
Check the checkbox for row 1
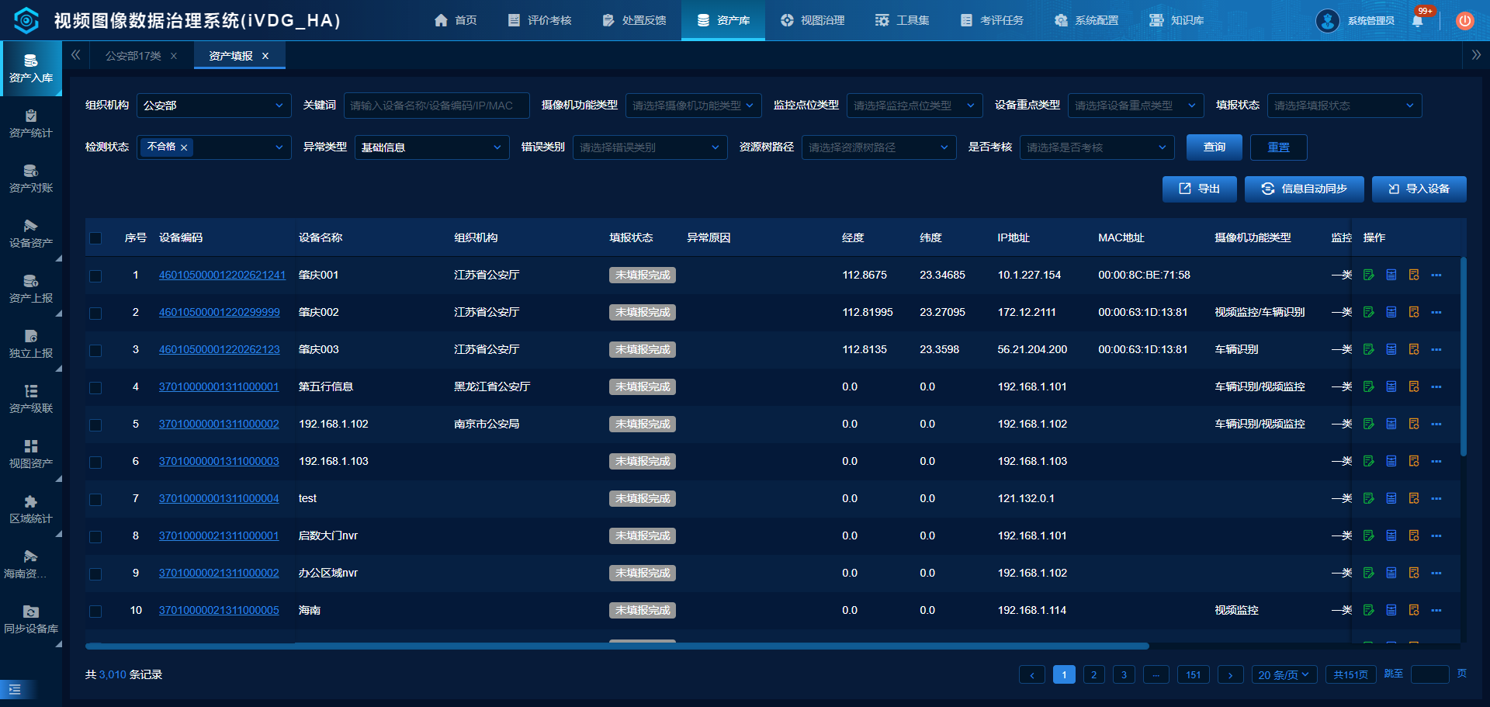95,276
